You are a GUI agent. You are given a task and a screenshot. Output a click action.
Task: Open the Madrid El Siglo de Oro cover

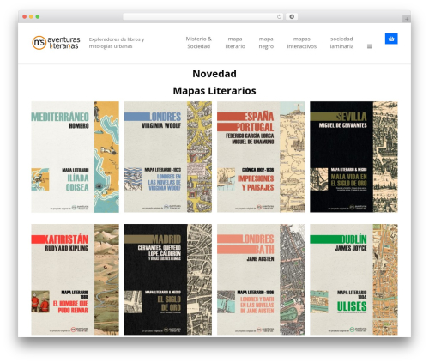(x=168, y=280)
